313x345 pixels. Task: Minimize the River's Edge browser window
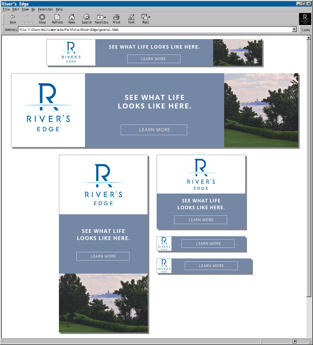pyautogui.click(x=298, y=4)
